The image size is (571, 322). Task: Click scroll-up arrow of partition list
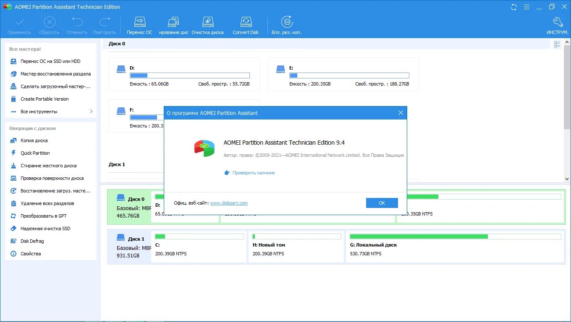[567, 42]
